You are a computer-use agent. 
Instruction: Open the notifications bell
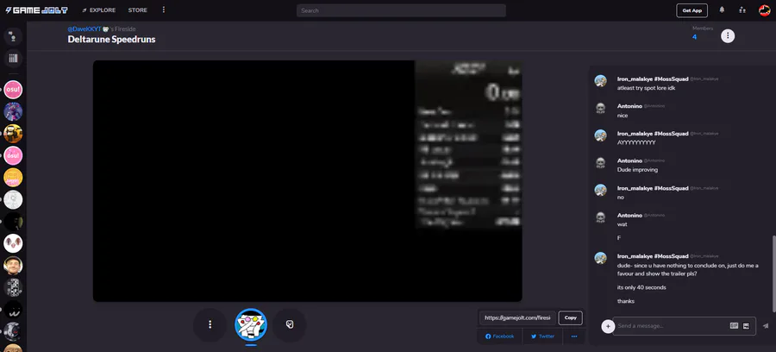pyautogui.click(x=722, y=9)
